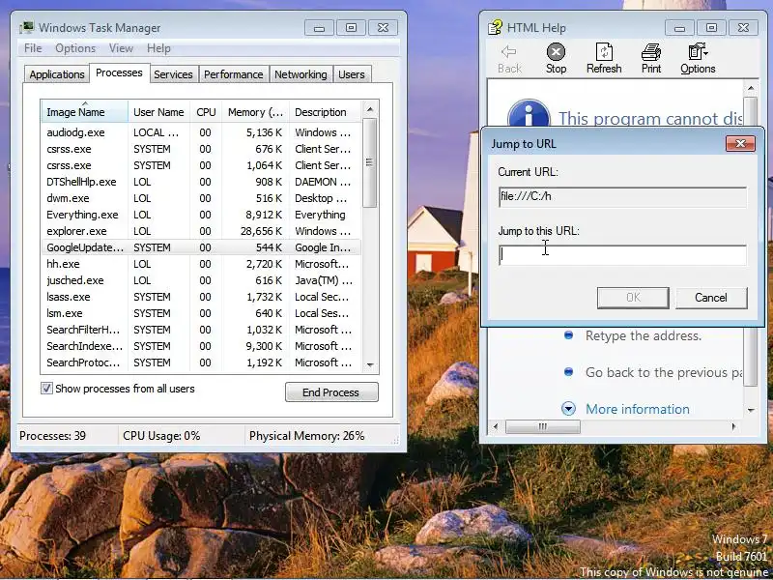The image size is (773, 580).
Task: Click Physical Memory 26% status entry
Action: pyautogui.click(x=306, y=436)
